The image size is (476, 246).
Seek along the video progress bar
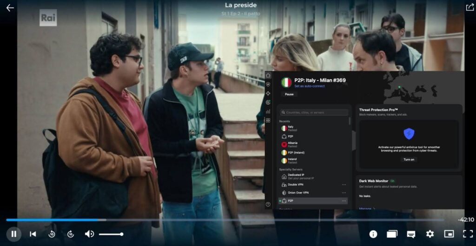[225, 220]
